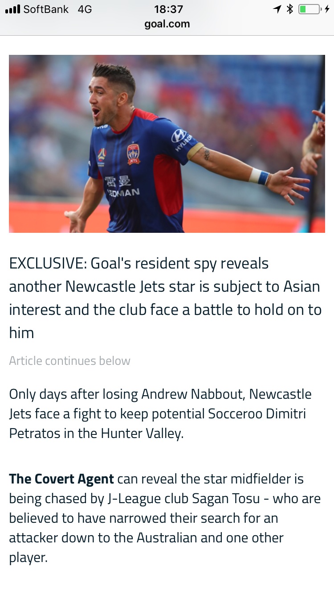Image resolution: width=334 pixels, height=595 pixels.
Task: Tap the Jets club crest on jersey
Action: [x=133, y=154]
